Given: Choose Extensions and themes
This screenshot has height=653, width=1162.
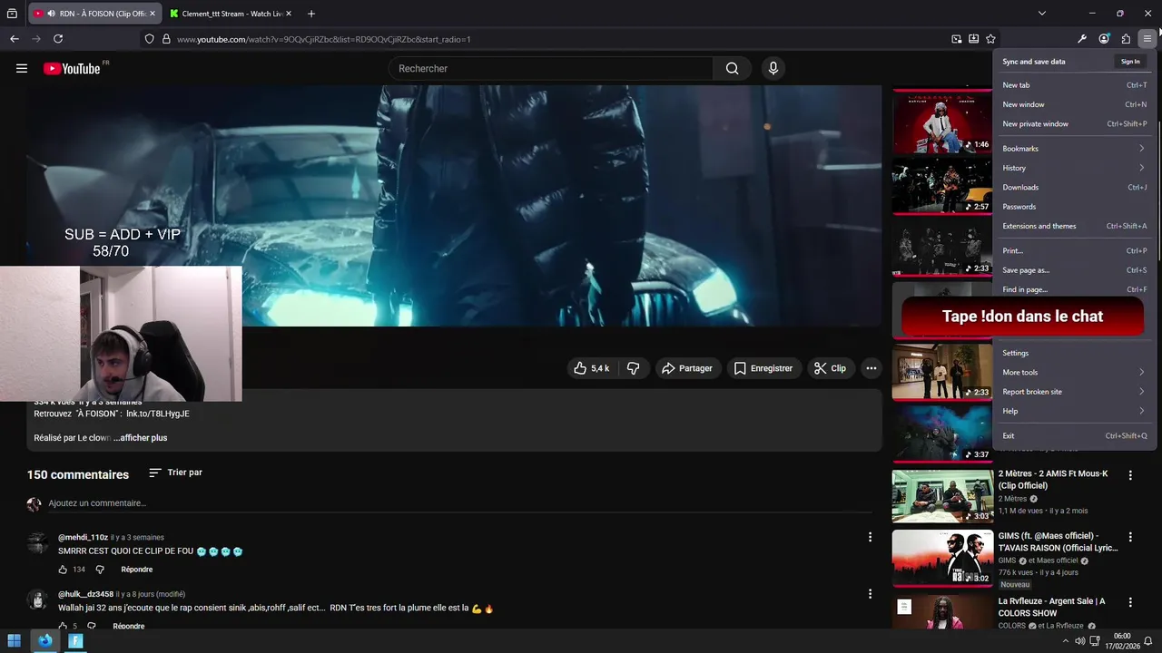Looking at the screenshot, I should 1074,226.
